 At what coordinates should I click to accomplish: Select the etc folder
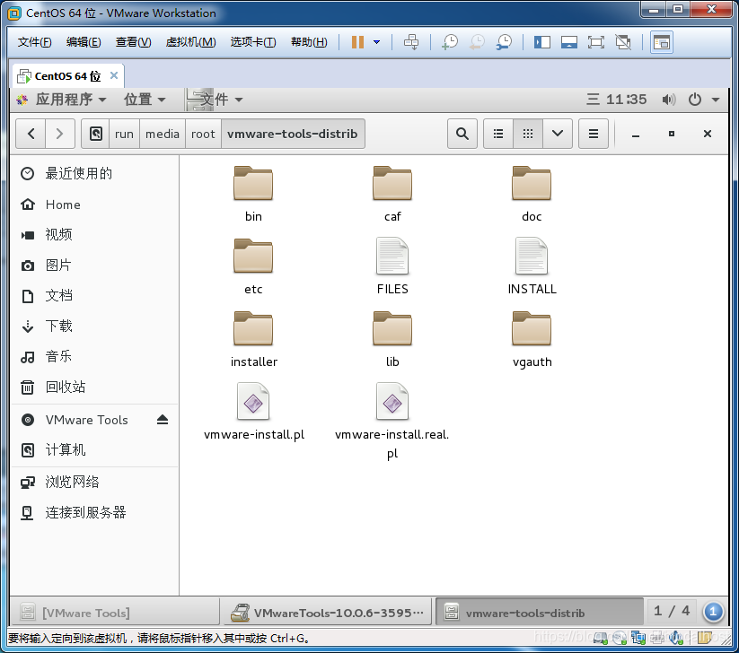click(253, 266)
